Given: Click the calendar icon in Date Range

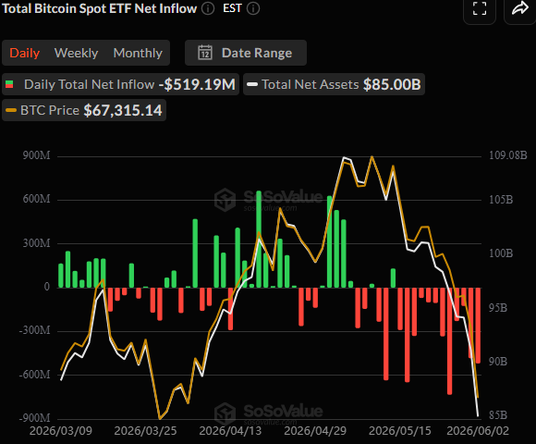Looking at the screenshot, I should click(205, 53).
